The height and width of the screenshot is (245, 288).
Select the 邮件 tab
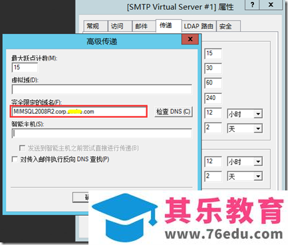pos(144,26)
